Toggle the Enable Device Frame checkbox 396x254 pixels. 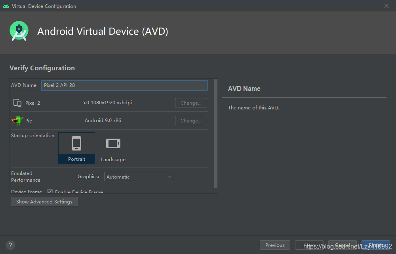pos(50,192)
